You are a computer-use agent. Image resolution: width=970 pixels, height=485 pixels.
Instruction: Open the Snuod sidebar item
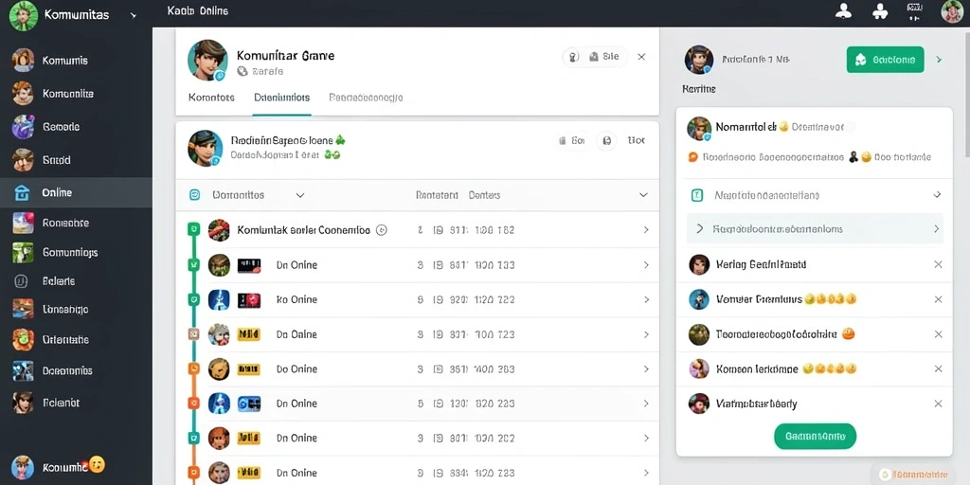56,160
